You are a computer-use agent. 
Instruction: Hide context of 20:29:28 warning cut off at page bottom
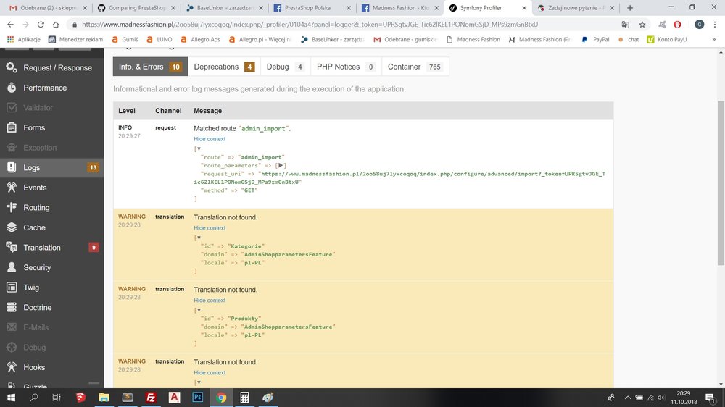tap(210, 373)
